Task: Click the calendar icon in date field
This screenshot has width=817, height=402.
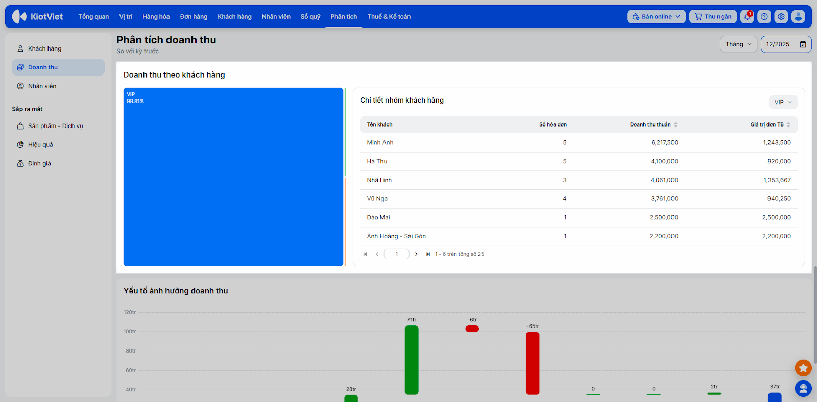Action: [x=803, y=44]
